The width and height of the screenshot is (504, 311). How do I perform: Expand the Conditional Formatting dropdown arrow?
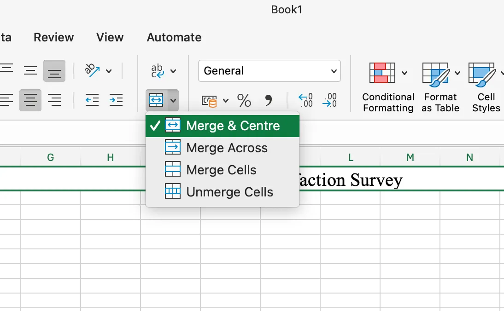[x=404, y=73]
